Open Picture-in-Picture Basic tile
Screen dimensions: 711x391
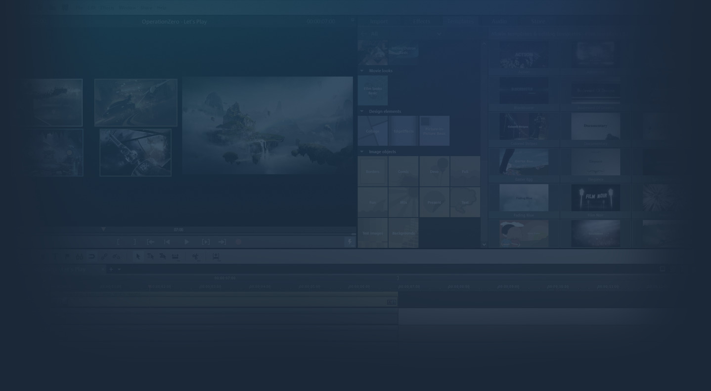coord(435,131)
